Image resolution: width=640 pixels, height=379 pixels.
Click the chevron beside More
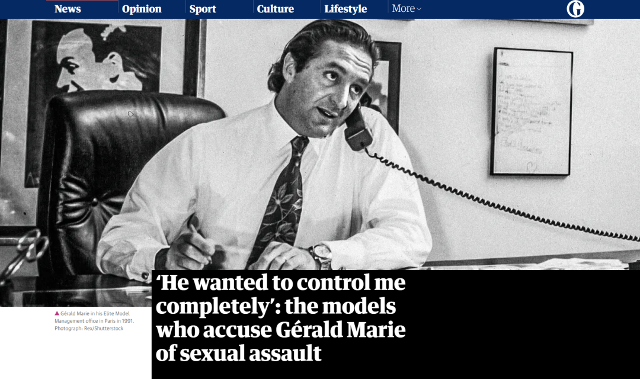point(419,8)
